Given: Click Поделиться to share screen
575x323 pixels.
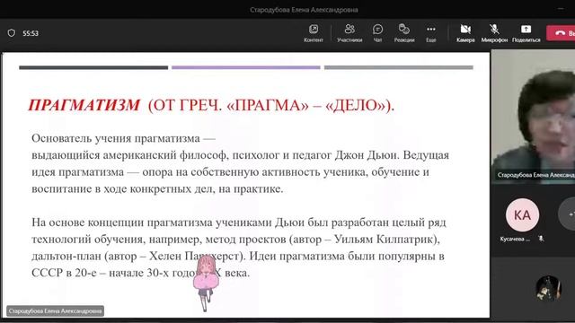Looking at the screenshot, I should pos(526,33).
